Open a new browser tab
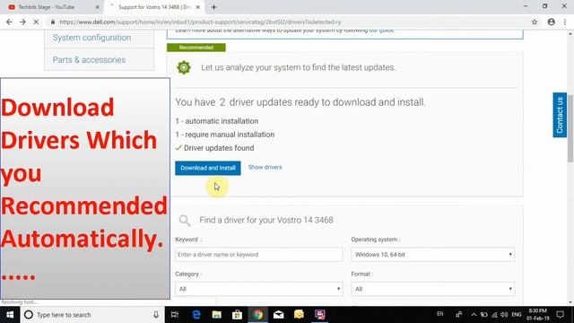The width and height of the screenshot is (574, 323). click(213, 7)
